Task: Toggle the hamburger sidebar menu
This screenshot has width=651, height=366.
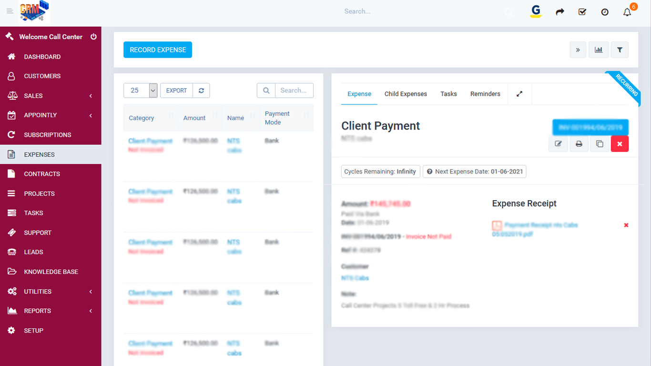Action: pos(10,11)
